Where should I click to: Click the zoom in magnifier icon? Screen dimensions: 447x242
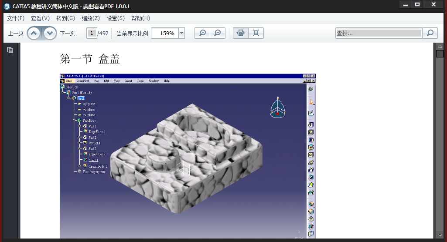coord(202,33)
